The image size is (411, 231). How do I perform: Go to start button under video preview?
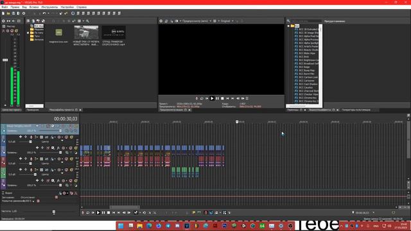click(x=227, y=98)
